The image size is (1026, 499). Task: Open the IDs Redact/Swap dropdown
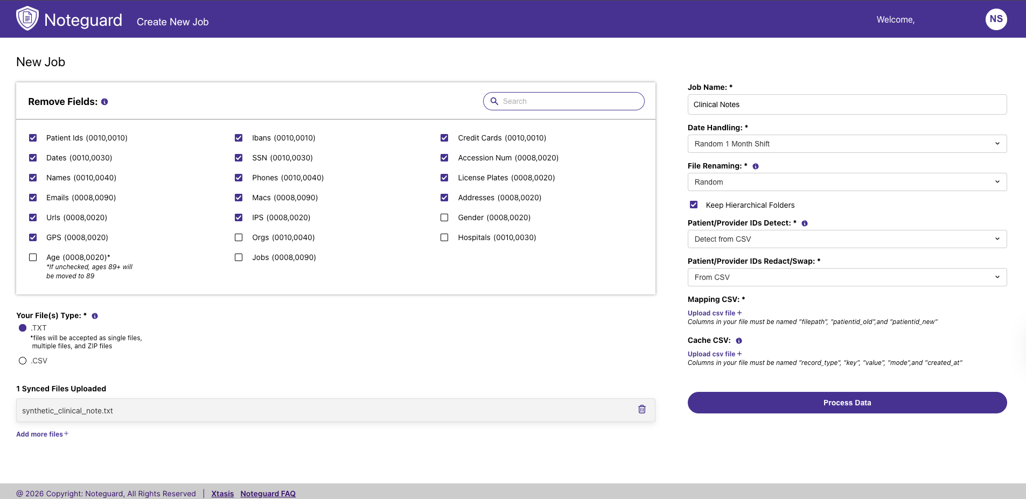[847, 277]
